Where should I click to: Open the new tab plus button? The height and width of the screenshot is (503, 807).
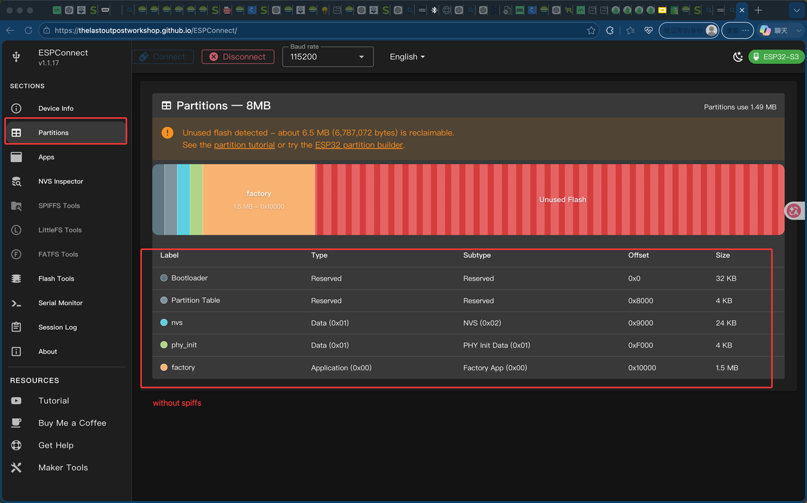pos(758,11)
